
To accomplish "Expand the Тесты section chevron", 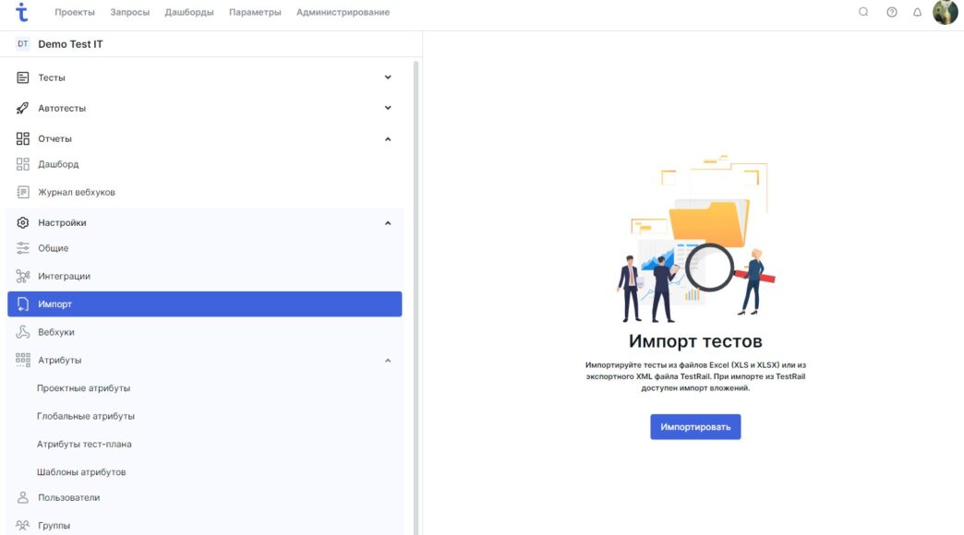I will 388,77.
